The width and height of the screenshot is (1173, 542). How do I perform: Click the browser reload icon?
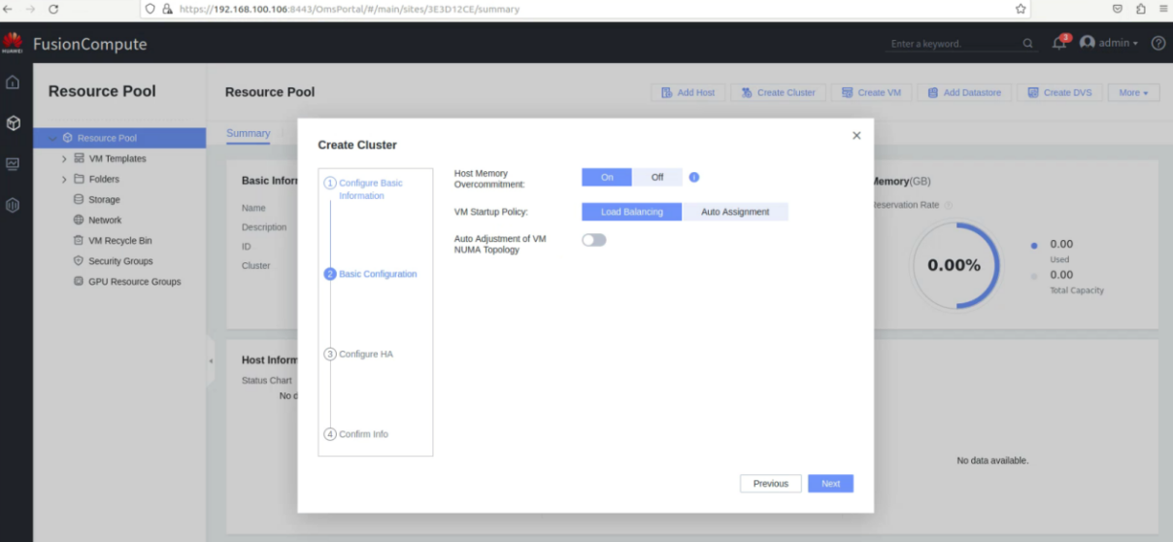(53, 9)
